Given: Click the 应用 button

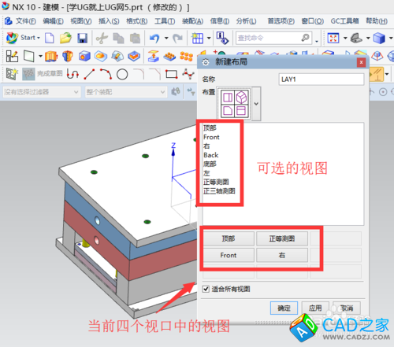Looking at the screenshot, I should point(315,308).
